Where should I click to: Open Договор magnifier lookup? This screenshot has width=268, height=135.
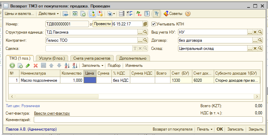pos(260,40)
